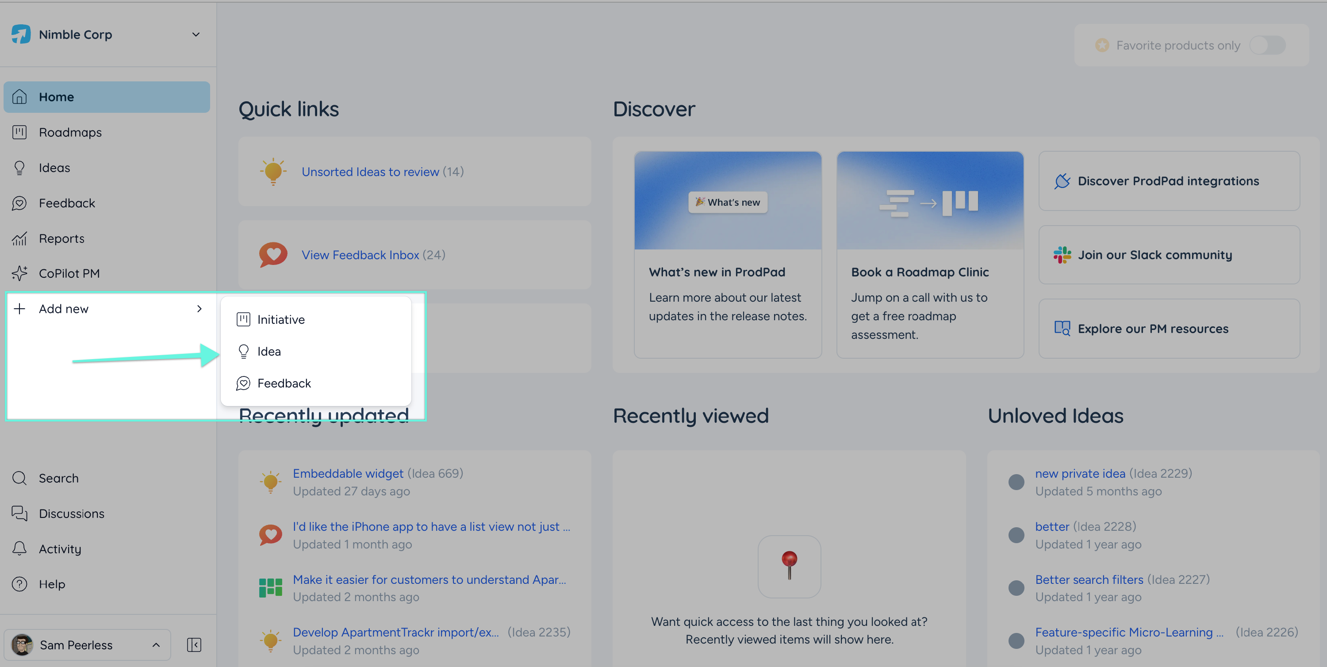The height and width of the screenshot is (667, 1327).
Task: Expand the Add new submenu arrow
Action: pyautogui.click(x=199, y=309)
